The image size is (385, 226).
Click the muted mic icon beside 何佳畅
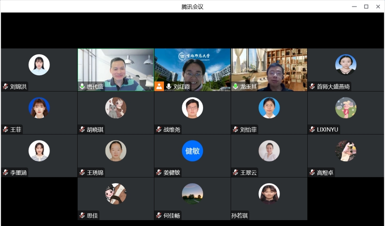coord(159,216)
